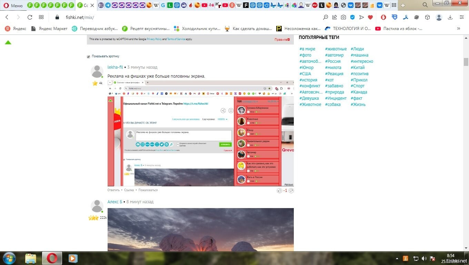
Task: Click the thumbs-down icon on lekha-fil's comment
Action: pos(291,190)
